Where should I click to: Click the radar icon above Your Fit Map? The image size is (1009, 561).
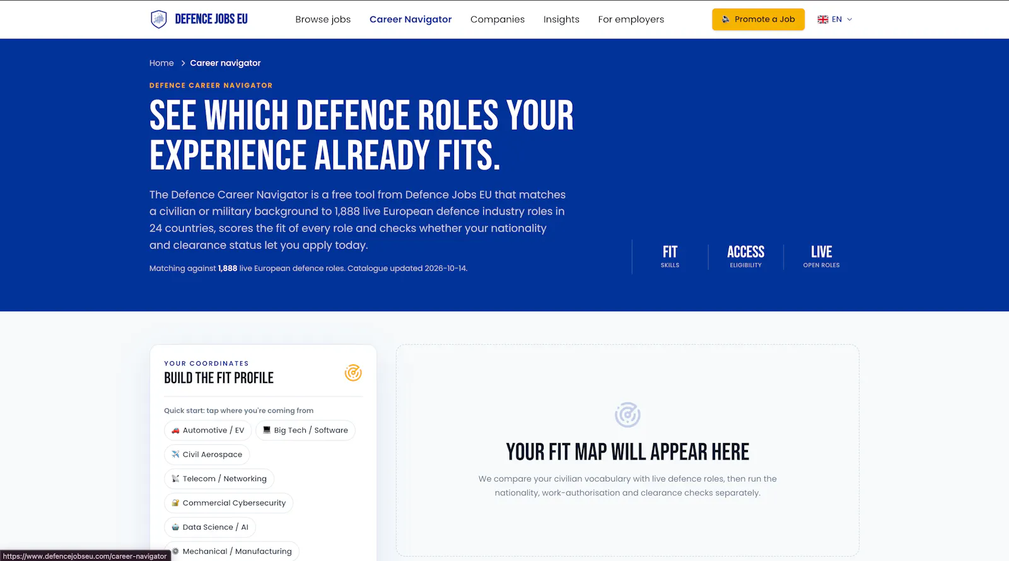coord(627,415)
